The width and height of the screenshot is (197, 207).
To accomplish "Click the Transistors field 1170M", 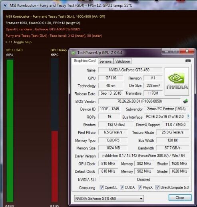I will 153,93.
